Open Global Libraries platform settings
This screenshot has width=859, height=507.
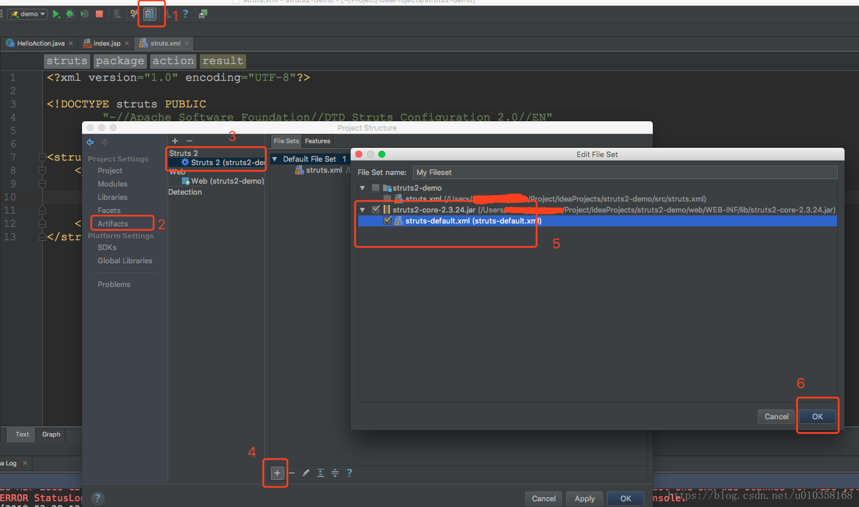[x=125, y=261]
